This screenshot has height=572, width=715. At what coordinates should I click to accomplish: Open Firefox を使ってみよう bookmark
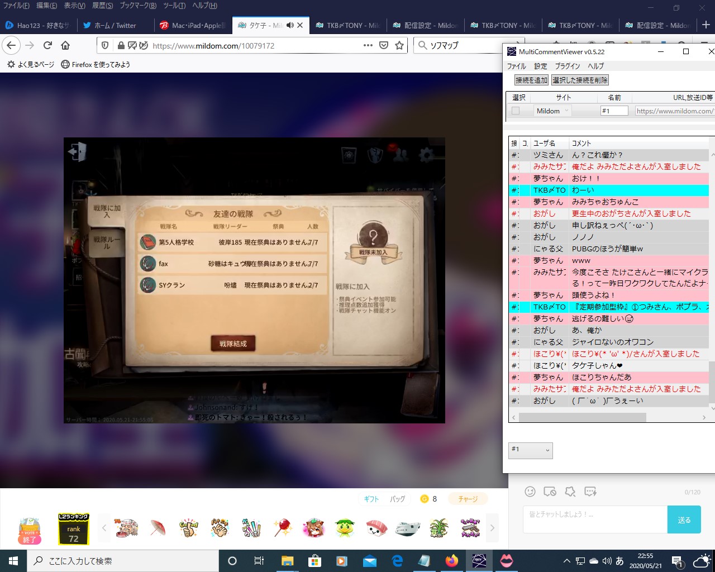click(96, 64)
